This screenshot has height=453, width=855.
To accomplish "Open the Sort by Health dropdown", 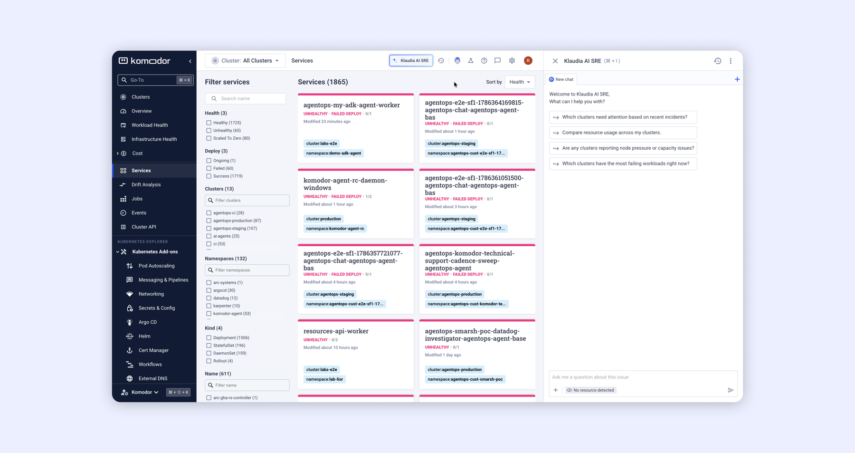I will (x=520, y=82).
